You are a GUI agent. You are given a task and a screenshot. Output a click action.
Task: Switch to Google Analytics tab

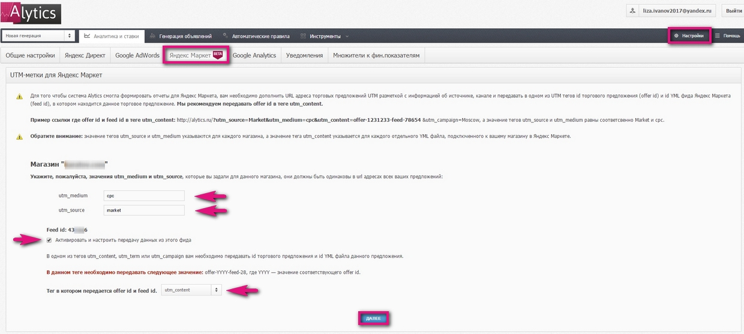point(254,55)
